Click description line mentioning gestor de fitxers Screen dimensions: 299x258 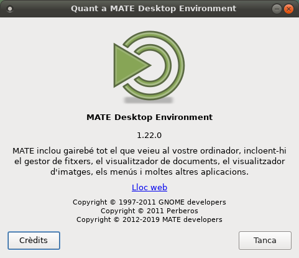[x=149, y=161]
